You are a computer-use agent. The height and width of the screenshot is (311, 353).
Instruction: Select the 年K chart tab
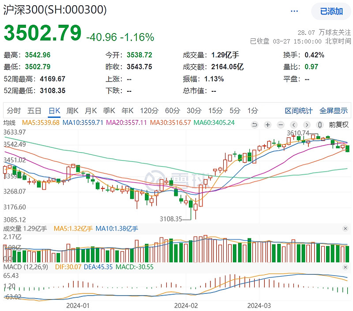(x=128, y=111)
